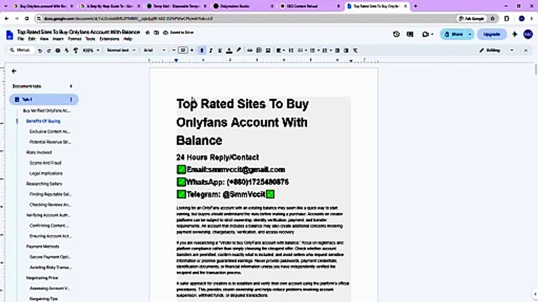Jump to Benefits Of Buying heading

(43, 121)
